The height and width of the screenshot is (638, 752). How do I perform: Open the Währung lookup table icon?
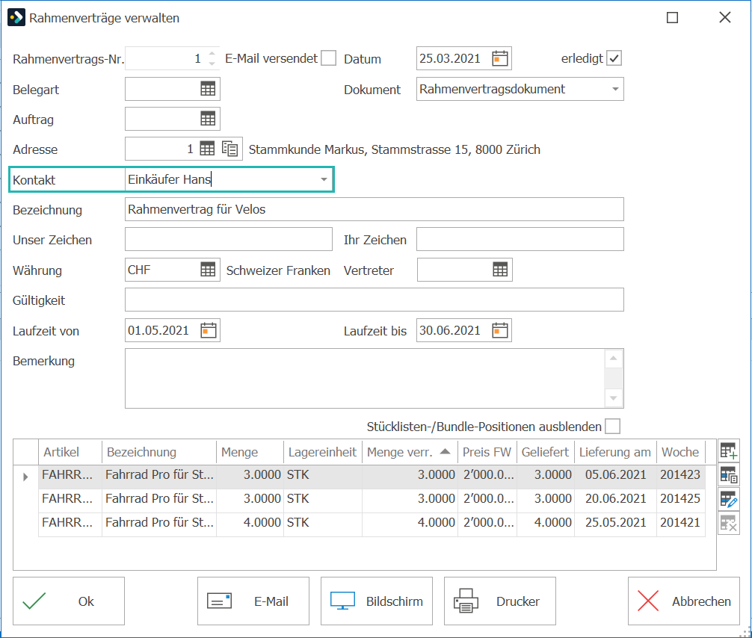pyautogui.click(x=208, y=270)
